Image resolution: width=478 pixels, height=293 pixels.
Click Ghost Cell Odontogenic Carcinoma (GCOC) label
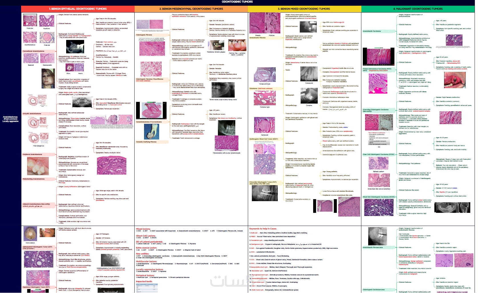click(x=379, y=197)
